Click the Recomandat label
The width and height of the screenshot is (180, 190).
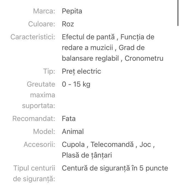(34, 119)
